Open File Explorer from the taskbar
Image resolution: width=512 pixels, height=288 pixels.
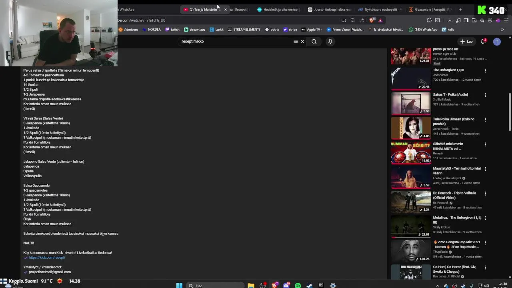tap(251, 286)
